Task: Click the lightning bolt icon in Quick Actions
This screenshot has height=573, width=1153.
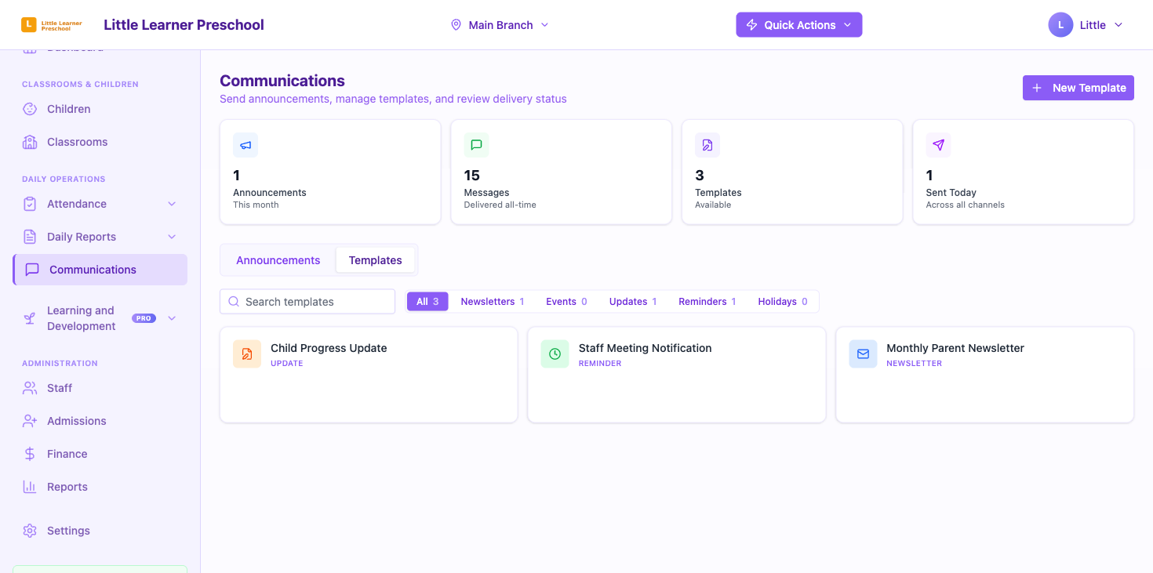Action: pos(751,25)
